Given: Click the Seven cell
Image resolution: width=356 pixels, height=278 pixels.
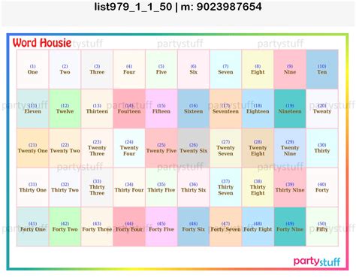Looking at the screenshot, I should coord(225,69).
